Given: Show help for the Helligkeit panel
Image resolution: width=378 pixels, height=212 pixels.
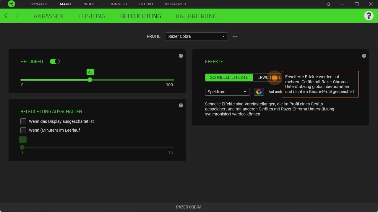Looking at the screenshot, I should (x=181, y=56).
